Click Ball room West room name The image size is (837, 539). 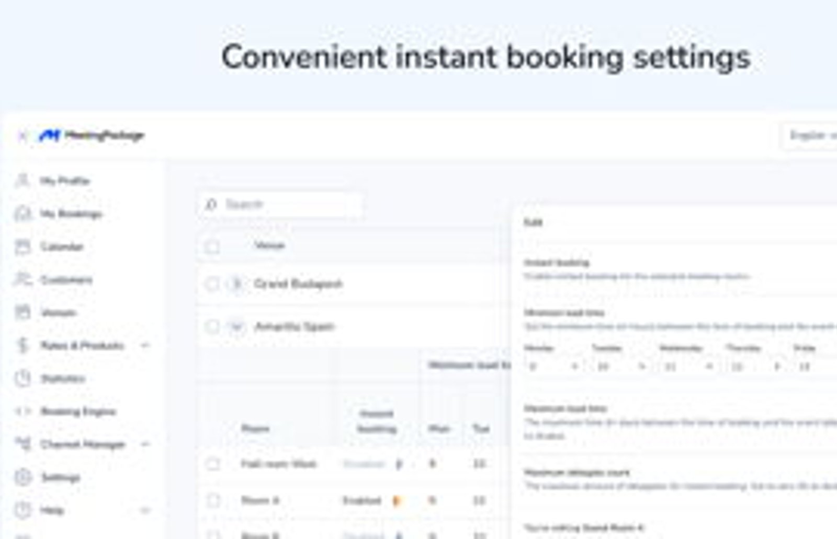(279, 464)
